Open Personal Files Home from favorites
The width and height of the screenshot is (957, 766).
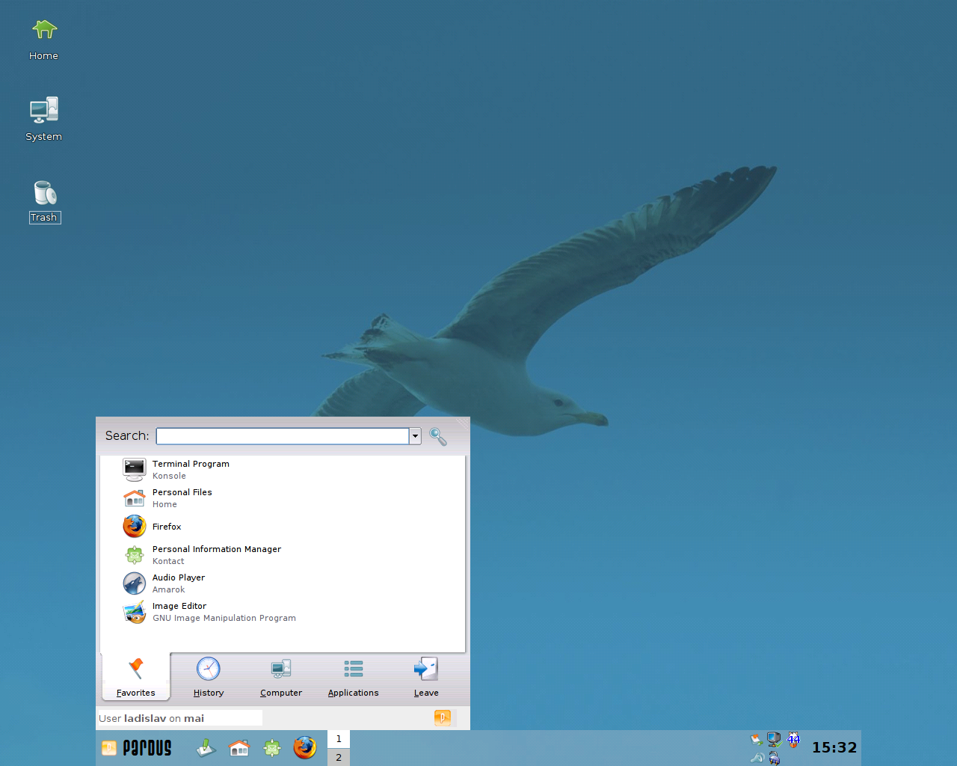tap(283, 498)
